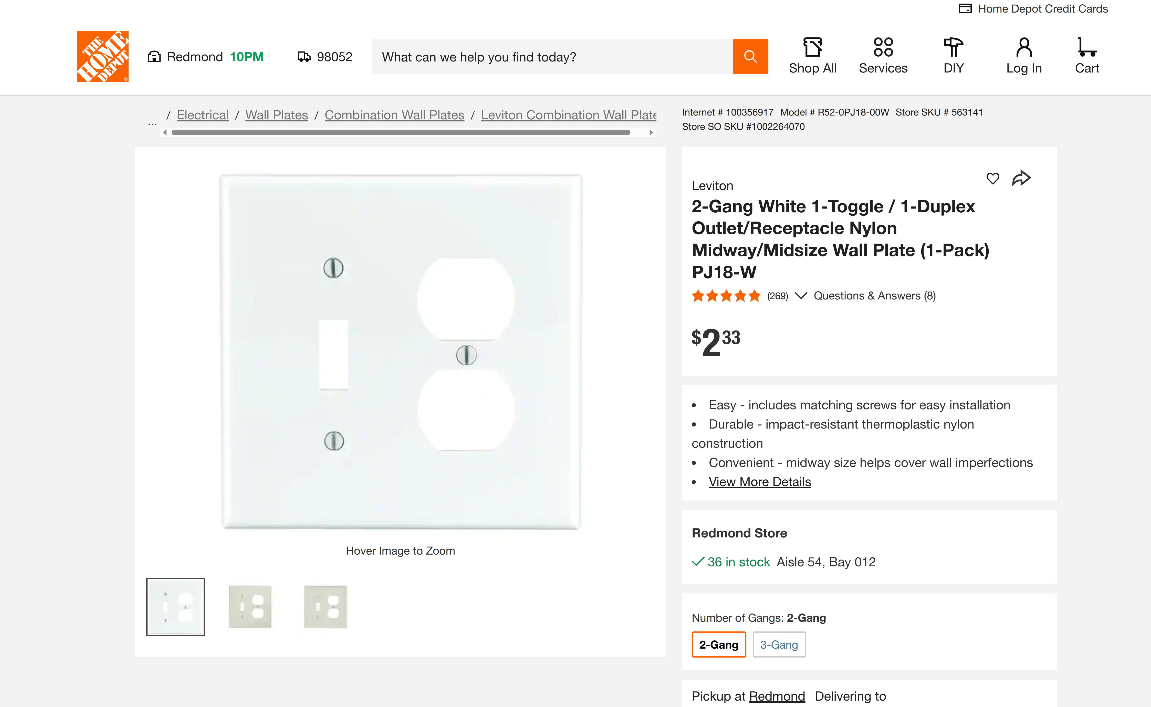Open the Electrical breadcrumb
1151x707 pixels.
tap(202, 115)
